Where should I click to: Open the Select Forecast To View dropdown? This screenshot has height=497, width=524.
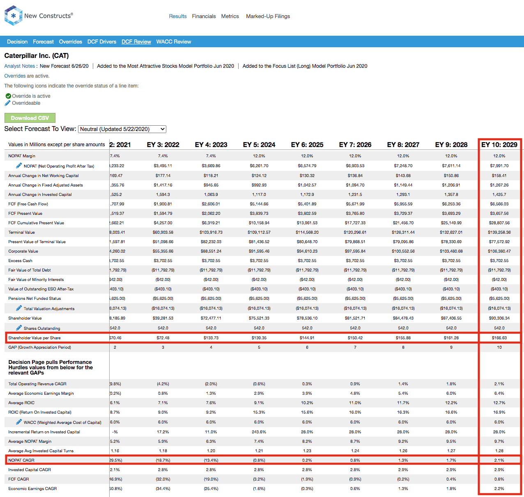coord(122,129)
